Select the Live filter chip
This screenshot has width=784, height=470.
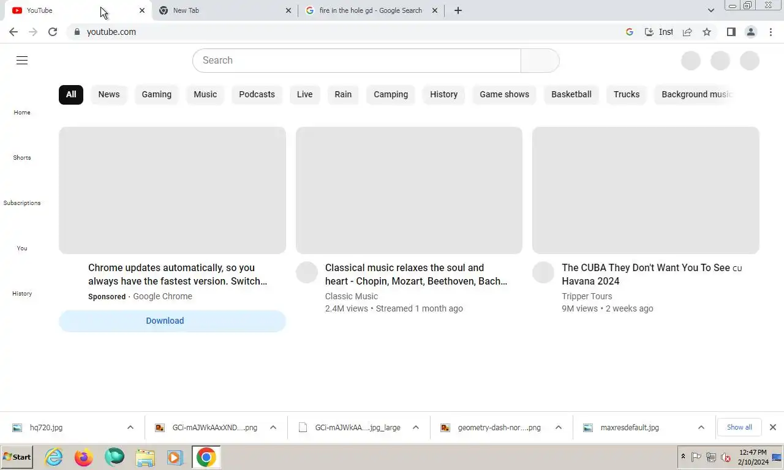pyautogui.click(x=304, y=94)
